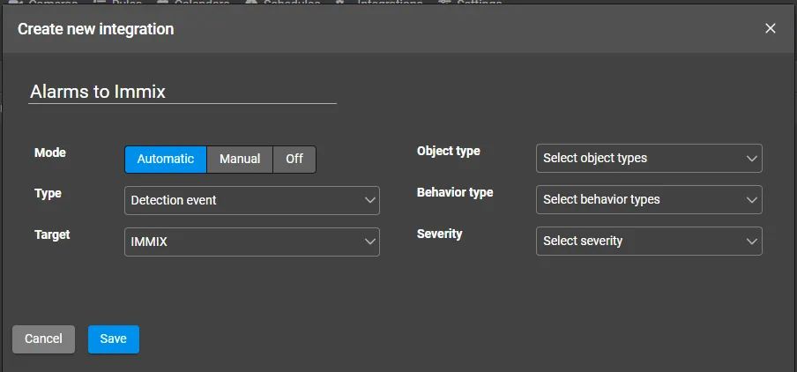Click the Type label
Screen dimensions: 797x372
pos(48,194)
